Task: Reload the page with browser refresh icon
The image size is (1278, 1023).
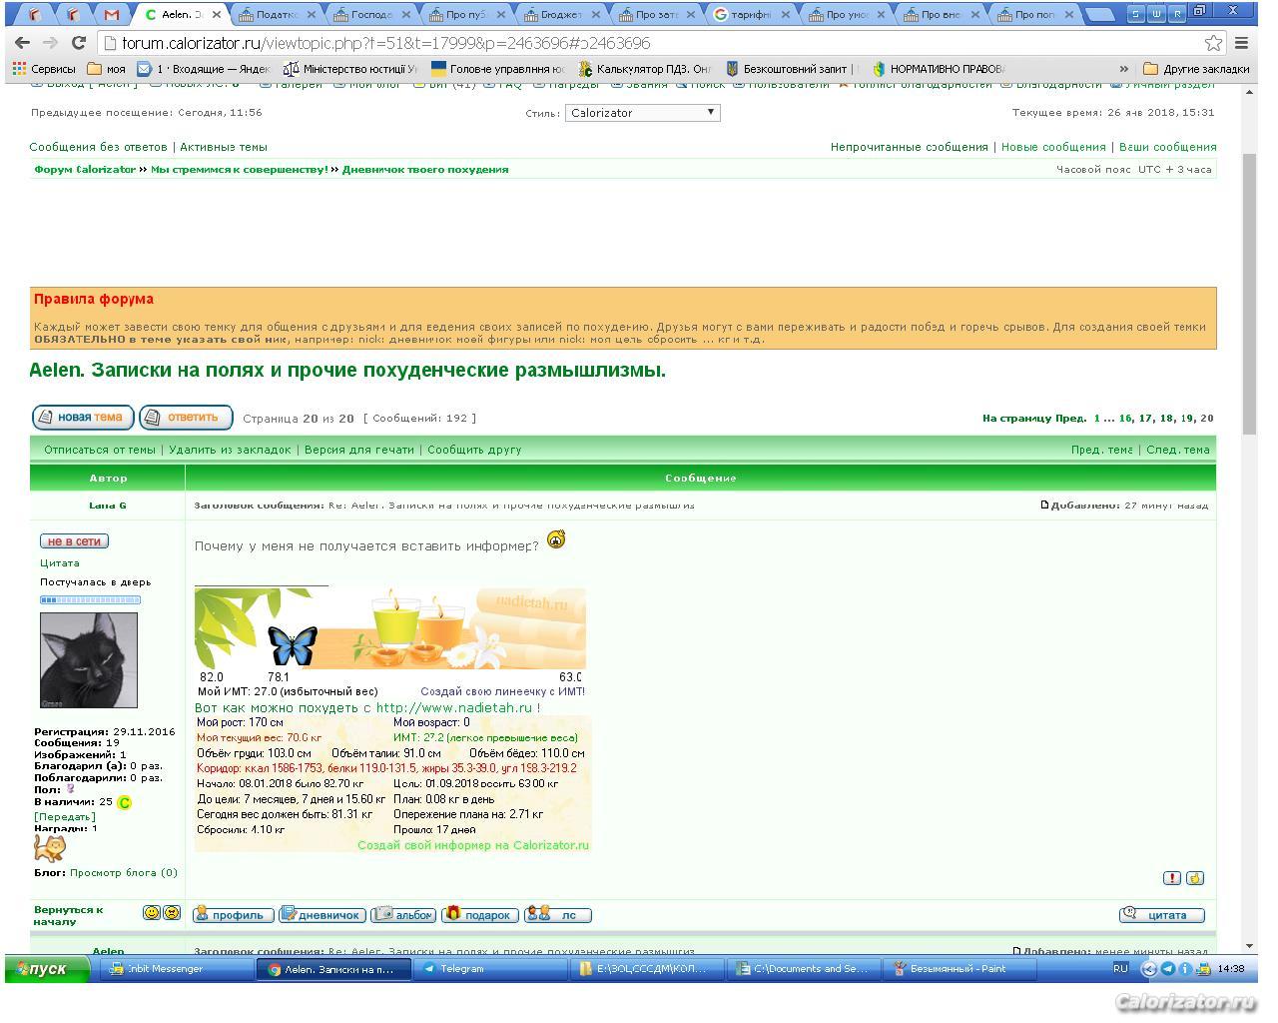Action: 78,43
